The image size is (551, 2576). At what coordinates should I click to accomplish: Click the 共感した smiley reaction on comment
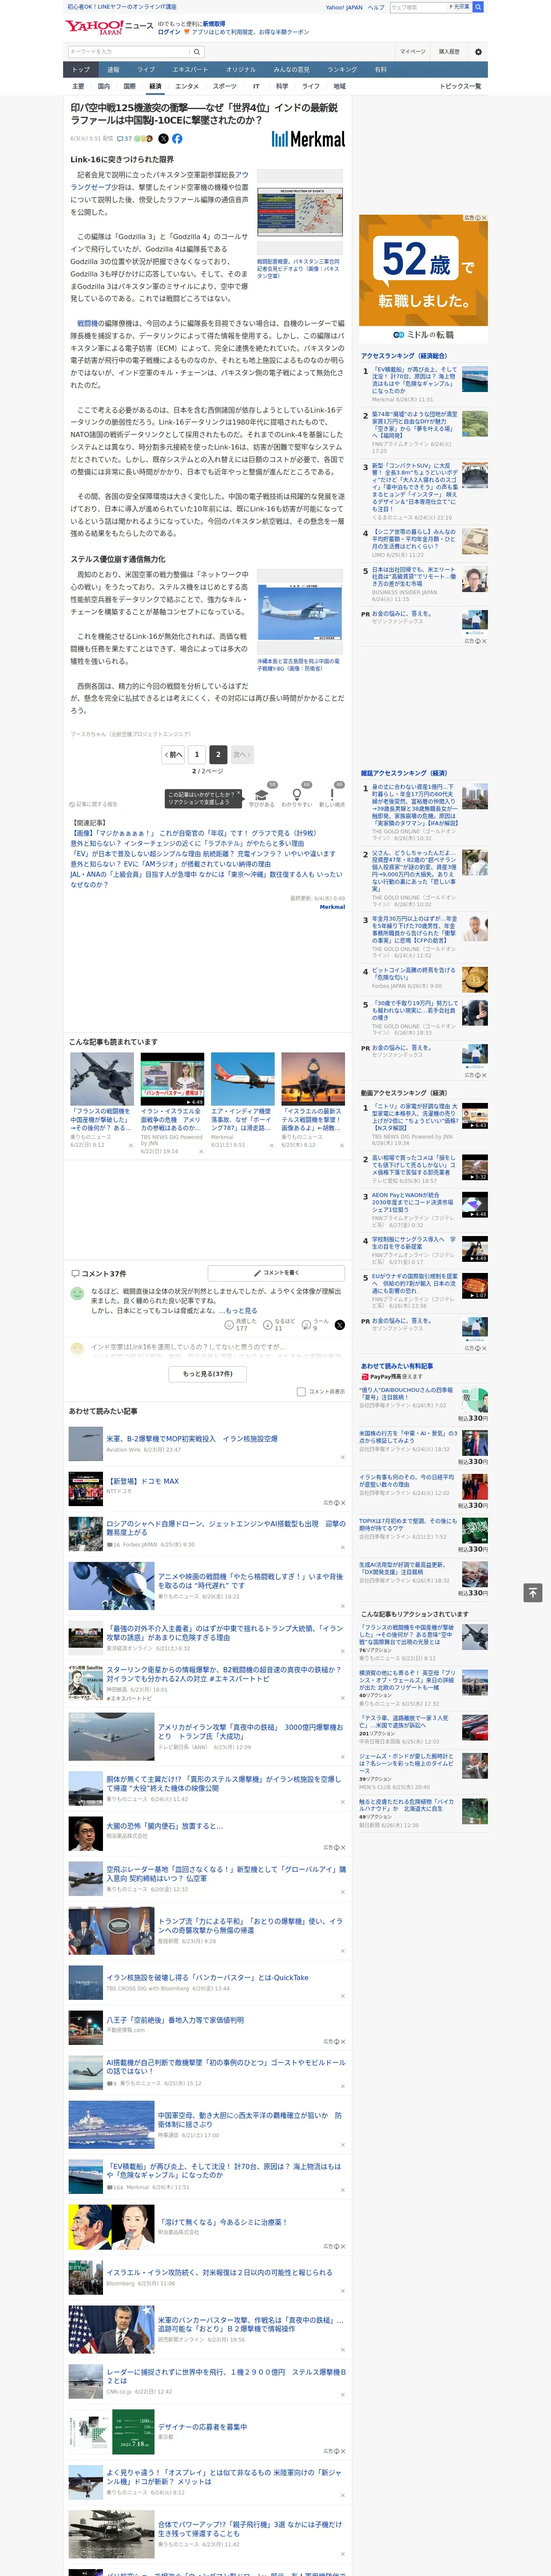[x=241, y=1325]
